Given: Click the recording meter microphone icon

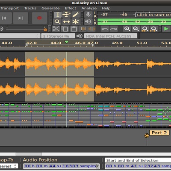Looking at the screenshot, I should point(88,15).
